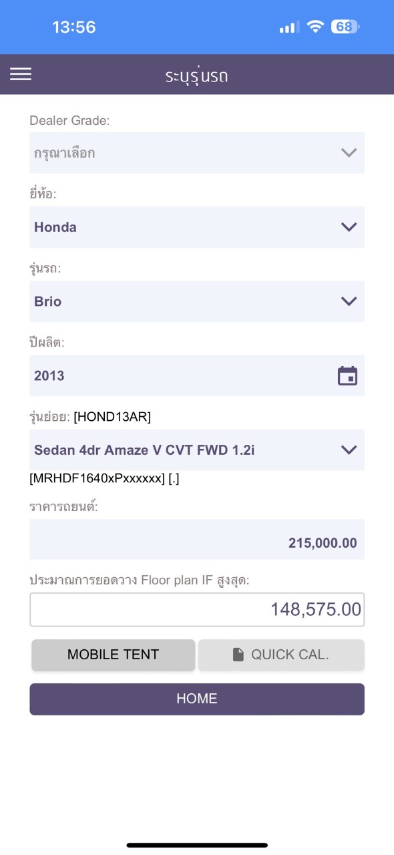Open the hamburger menu icon
The image size is (394, 855).
point(21,74)
